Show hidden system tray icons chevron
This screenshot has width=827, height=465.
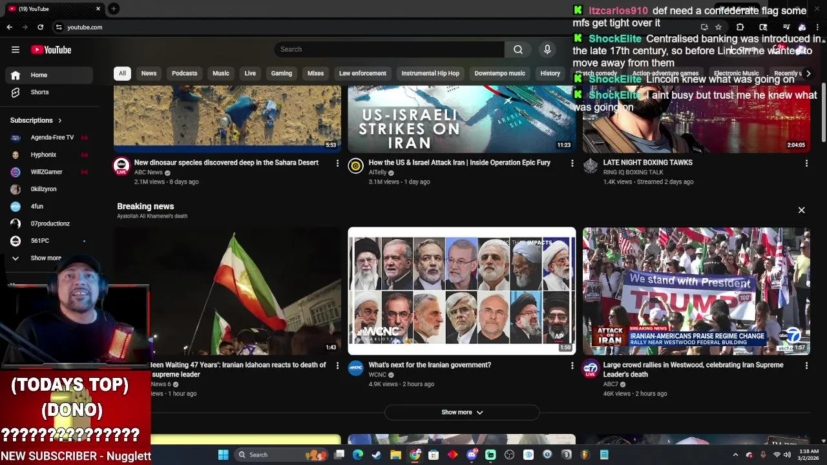coord(735,455)
